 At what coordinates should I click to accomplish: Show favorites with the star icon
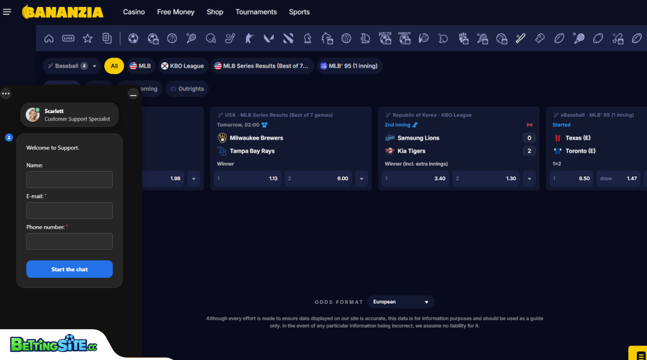88,38
